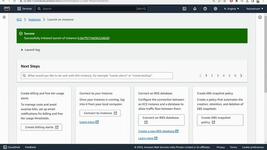Select page 4 of Next Steps
The image size is (267, 150).
224,75
